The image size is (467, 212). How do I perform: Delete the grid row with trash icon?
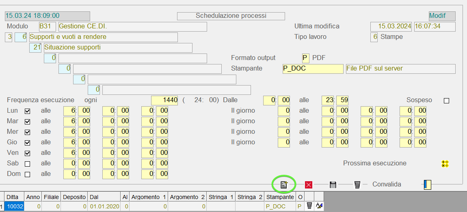(x=309, y=206)
